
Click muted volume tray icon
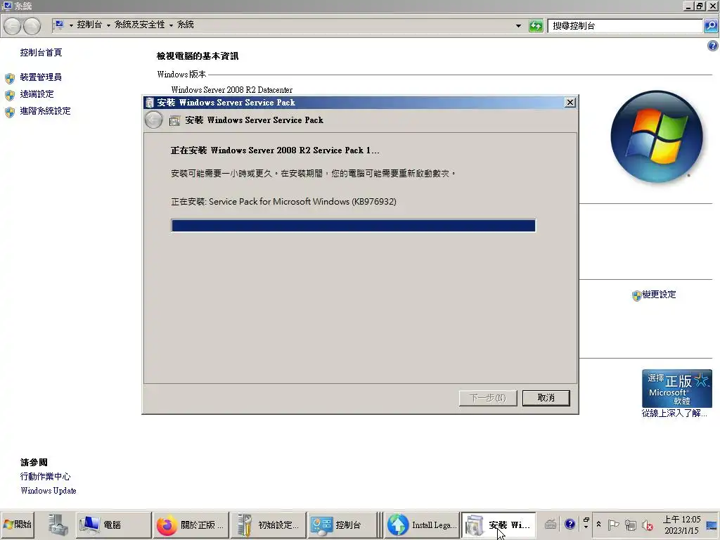pos(648,525)
